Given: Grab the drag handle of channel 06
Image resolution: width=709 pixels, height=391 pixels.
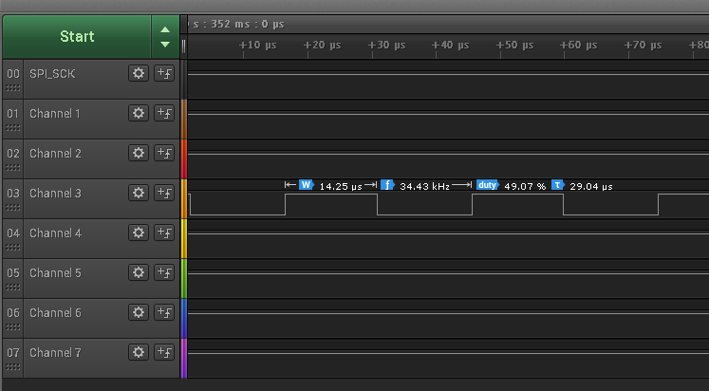Looking at the screenshot, I should pyautogui.click(x=13, y=326).
